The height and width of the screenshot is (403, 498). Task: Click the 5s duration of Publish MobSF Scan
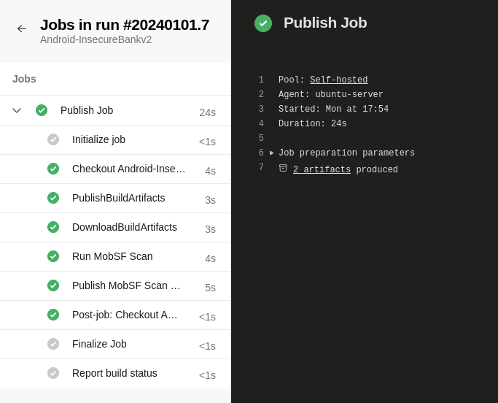tap(210, 288)
